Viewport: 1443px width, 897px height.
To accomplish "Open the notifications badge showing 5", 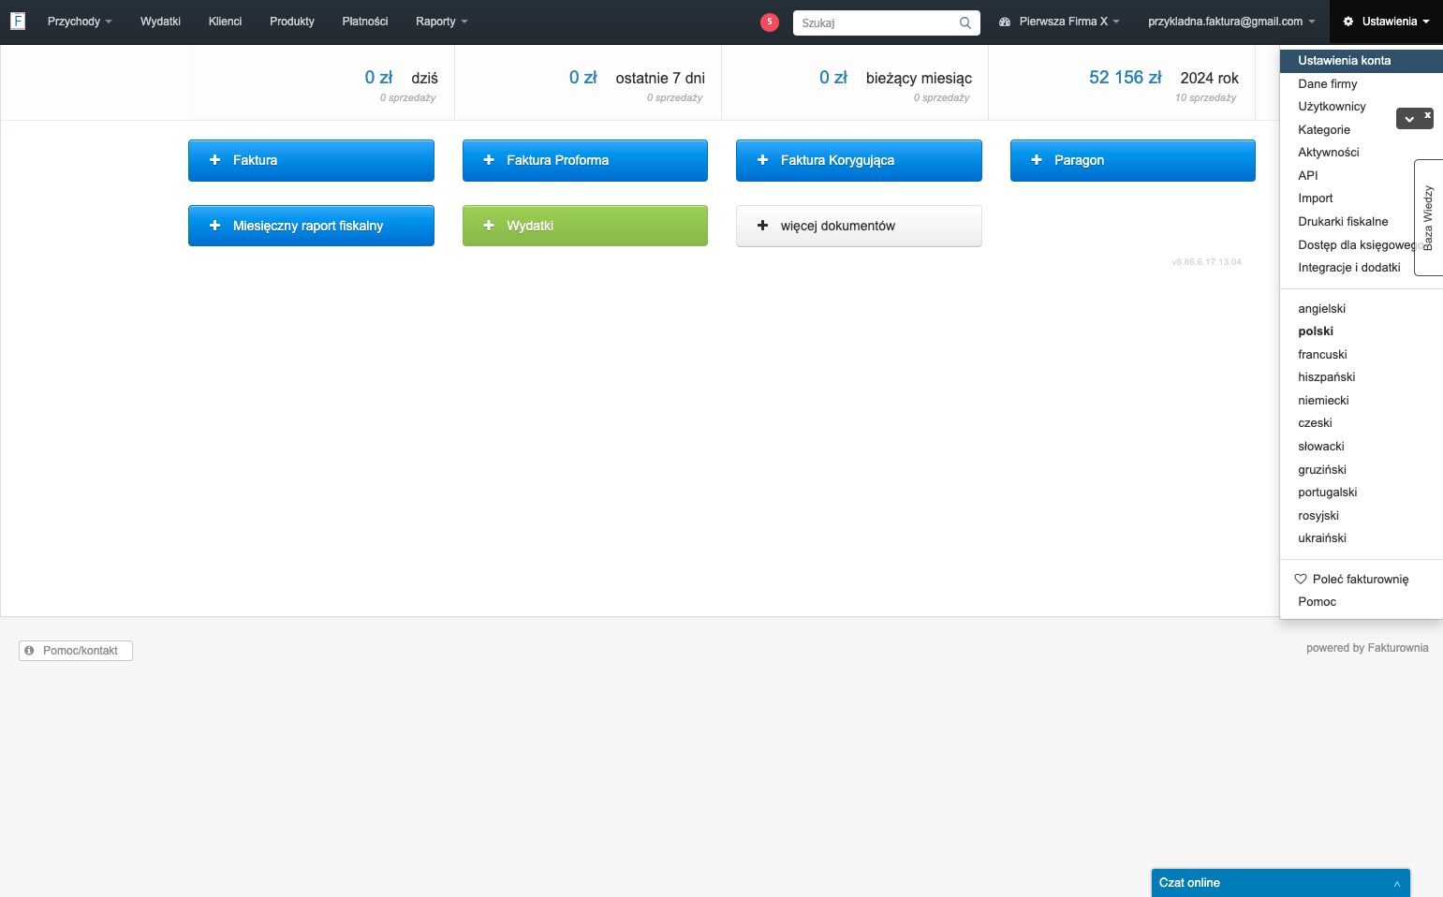I will tap(770, 22).
